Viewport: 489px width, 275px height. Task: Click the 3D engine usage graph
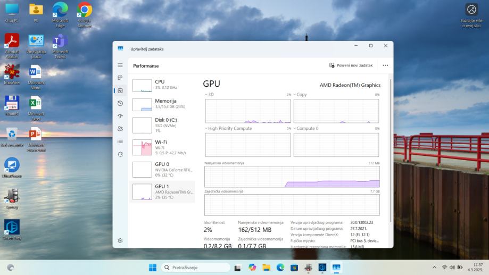tap(248, 111)
